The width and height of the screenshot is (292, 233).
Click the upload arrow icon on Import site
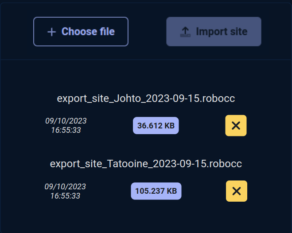(x=185, y=32)
